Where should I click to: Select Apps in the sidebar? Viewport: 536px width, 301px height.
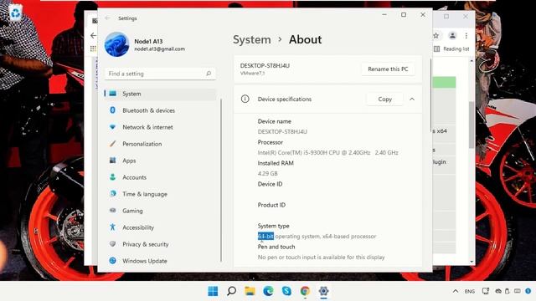pos(160,161)
